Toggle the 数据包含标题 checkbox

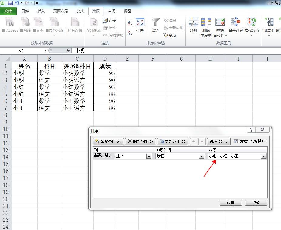[x=236, y=141]
